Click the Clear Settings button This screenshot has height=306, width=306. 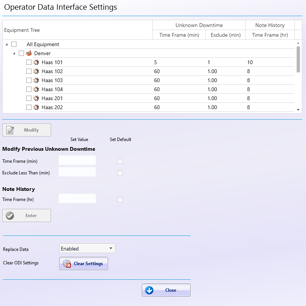[x=84, y=264]
